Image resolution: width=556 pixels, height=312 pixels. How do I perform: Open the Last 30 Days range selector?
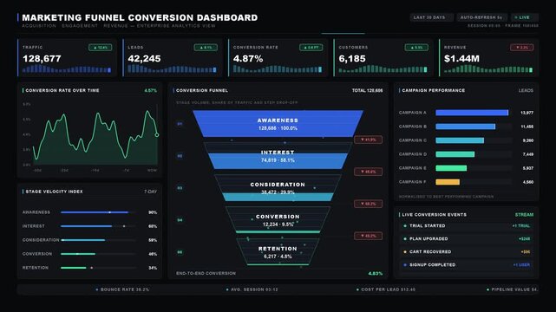(x=432, y=17)
